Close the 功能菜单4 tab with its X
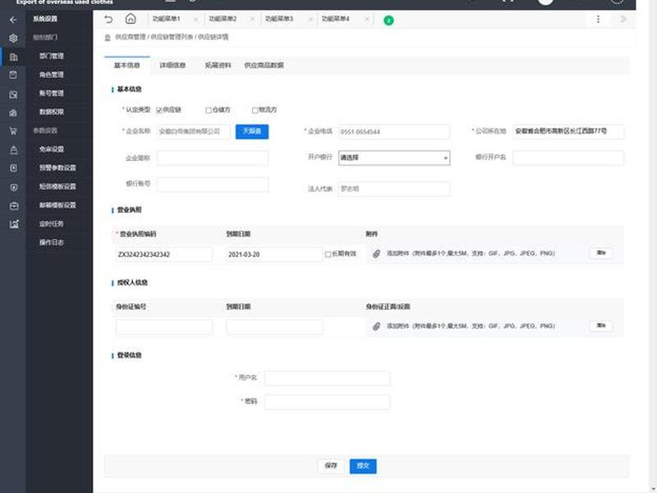This screenshot has width=657, height=493. [366, 19]
